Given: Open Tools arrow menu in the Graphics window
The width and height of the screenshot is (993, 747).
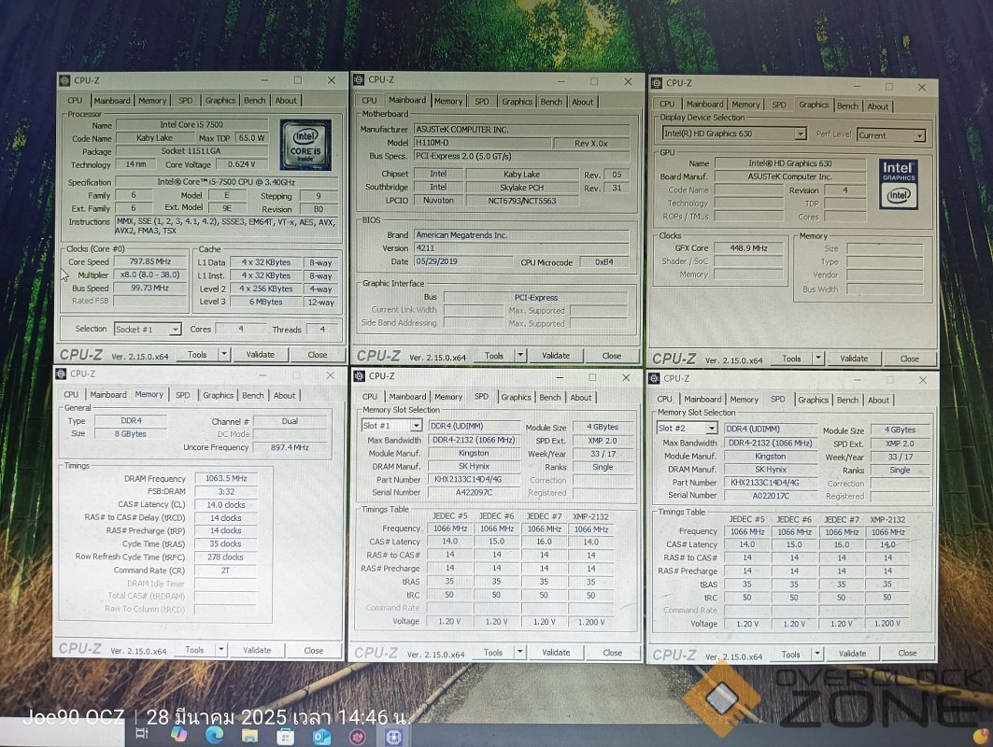Looking at the screenshot, I should pyautogui.click(x=818, y=359).
